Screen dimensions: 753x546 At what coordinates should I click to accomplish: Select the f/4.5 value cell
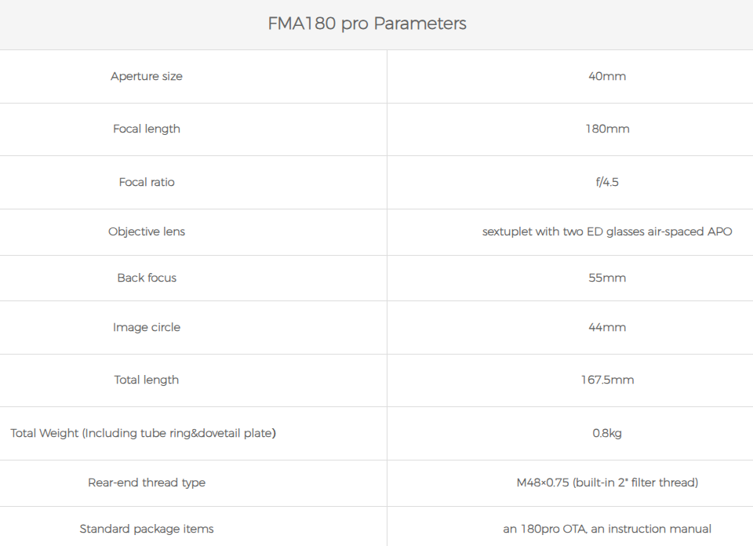click(607, 182)
